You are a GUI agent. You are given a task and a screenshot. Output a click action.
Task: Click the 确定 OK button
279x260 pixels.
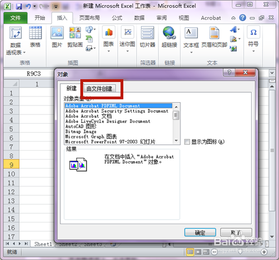200,233
